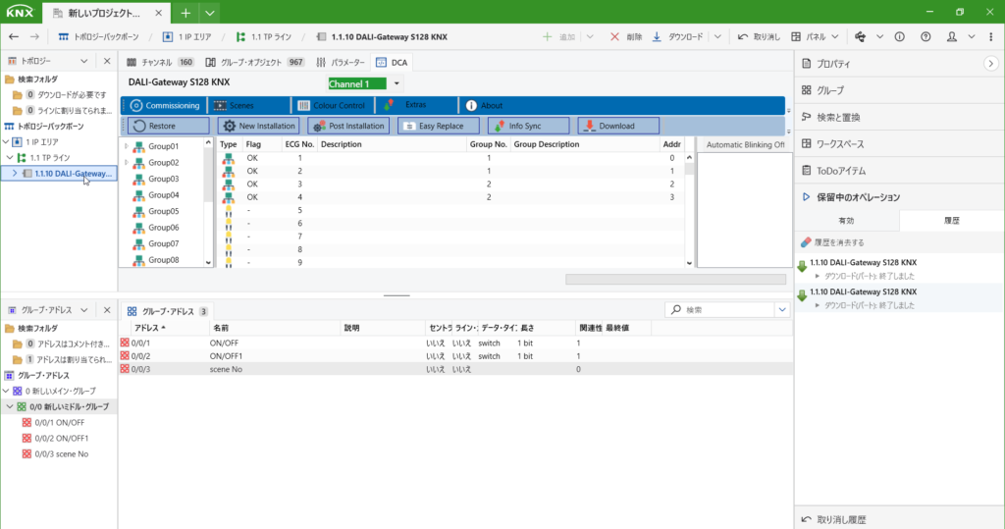Click the ダウンロード toolbar button

click(x=677, y=37)
